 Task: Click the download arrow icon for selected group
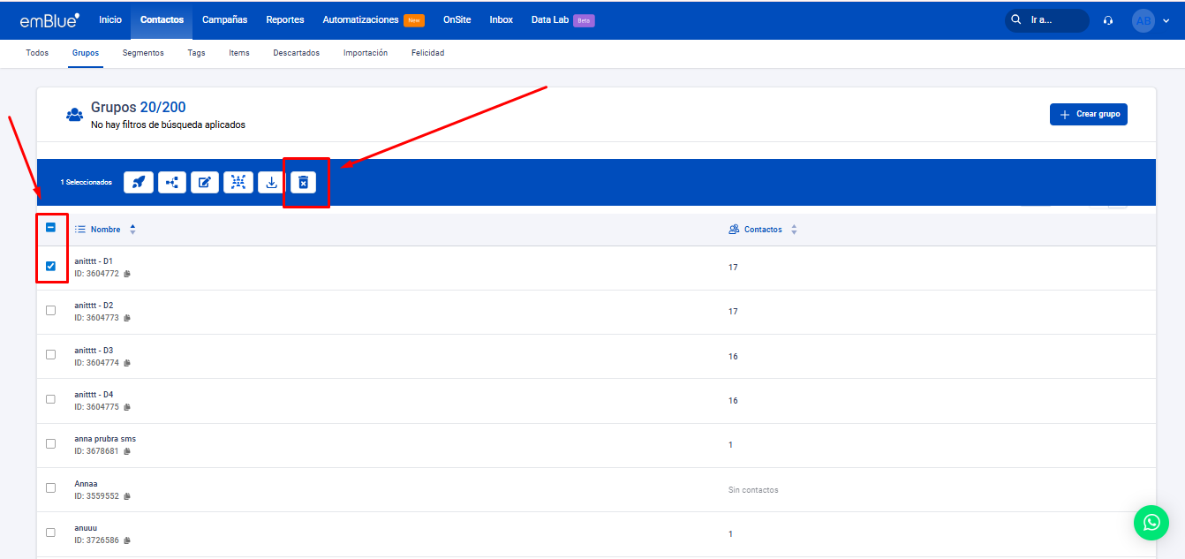tap(271, 182)
